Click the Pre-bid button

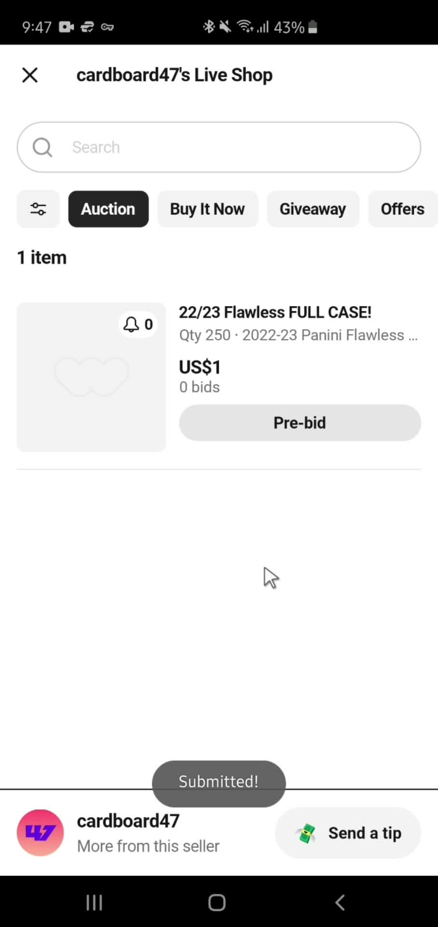click(300, 423)
